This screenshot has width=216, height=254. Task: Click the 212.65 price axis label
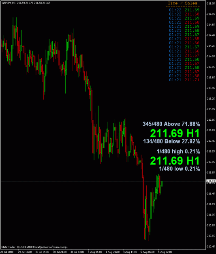pyautogui.click(x=211, y=130)
